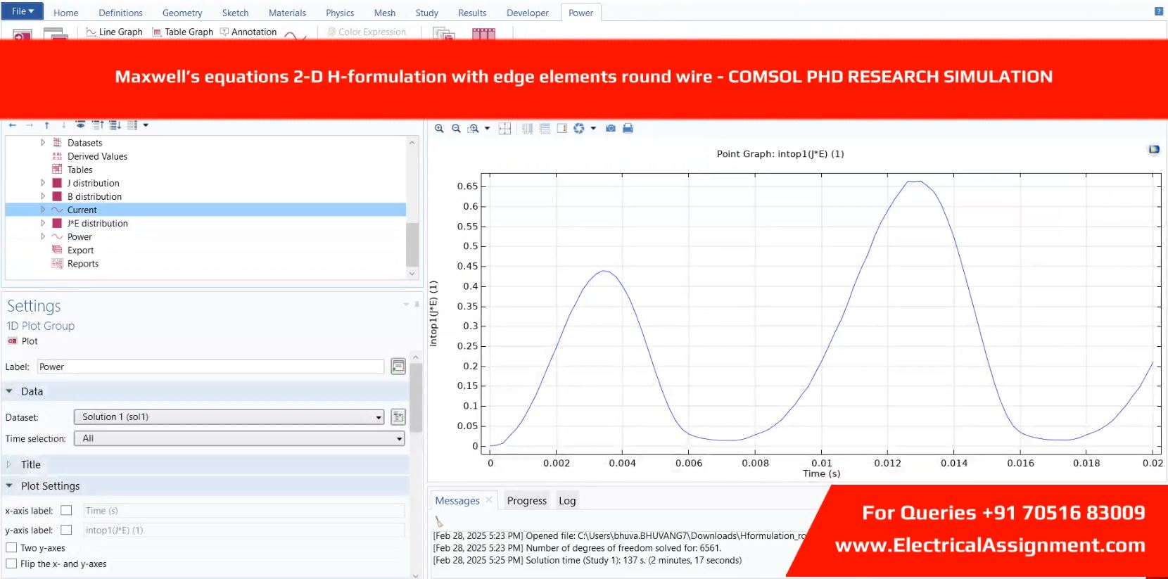
Task: Expand the J*E distribution node
Action: coord(43,223)
